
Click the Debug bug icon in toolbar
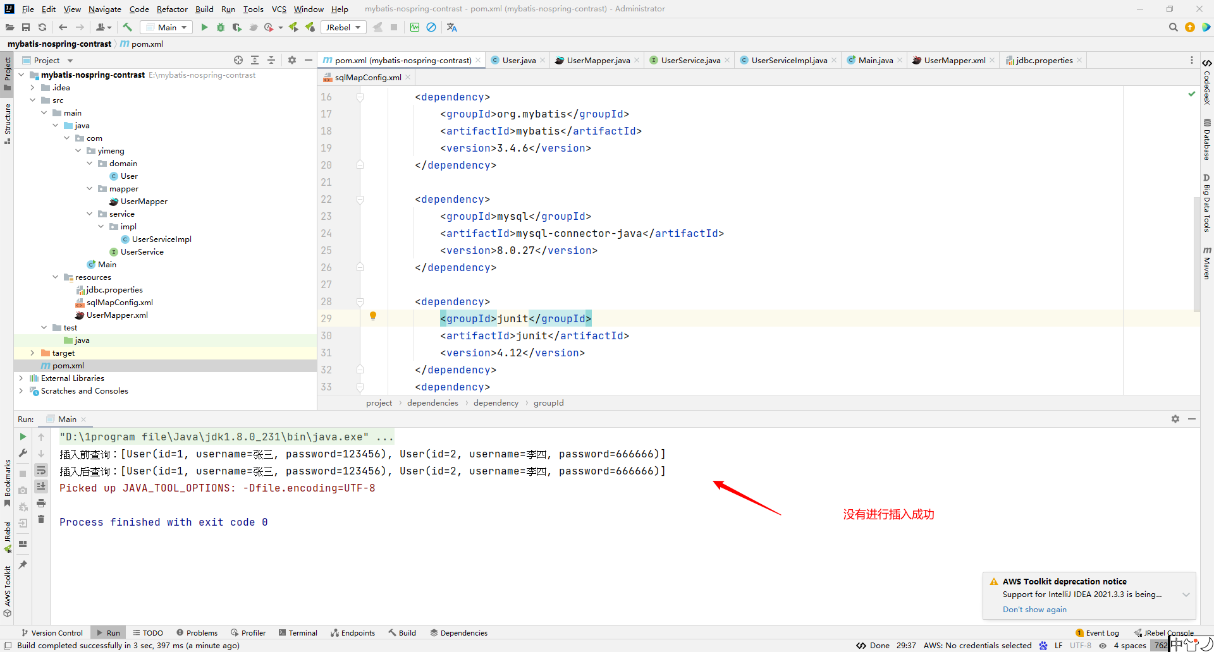tap(221, 27)
